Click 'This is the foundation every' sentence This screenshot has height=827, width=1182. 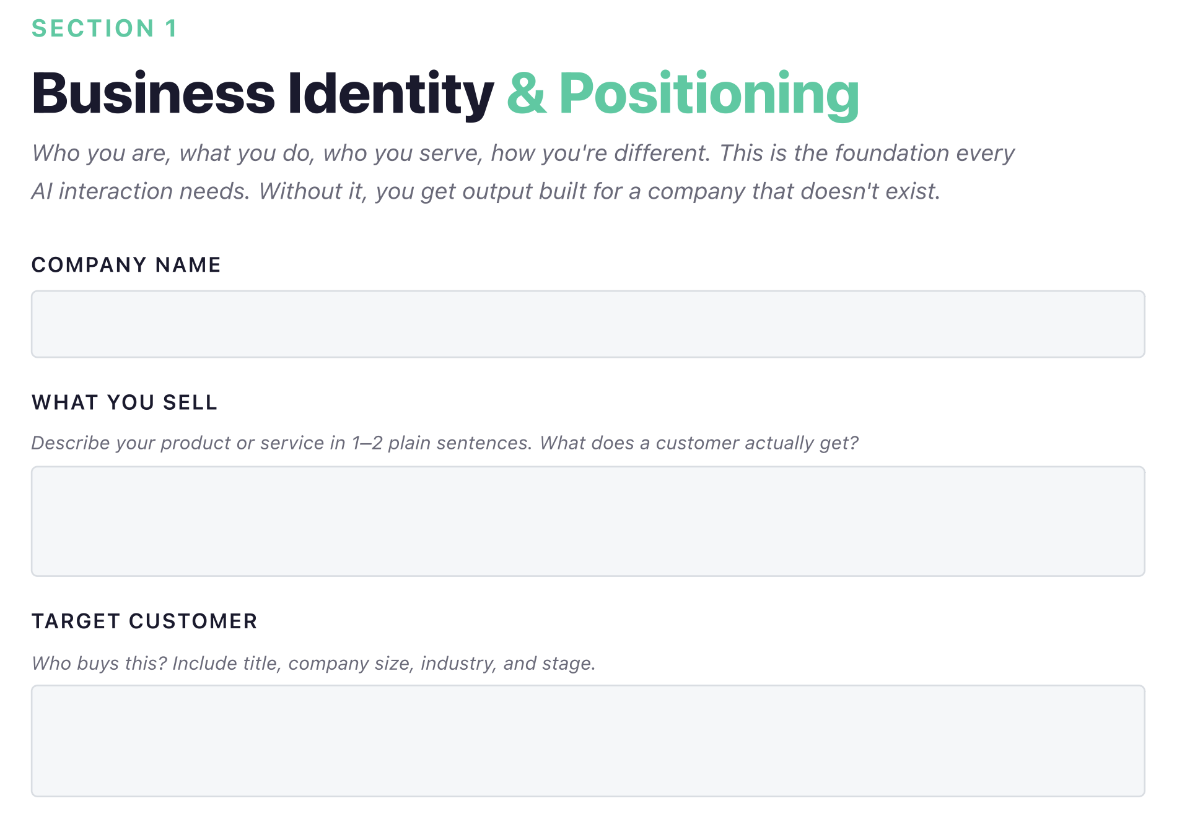point(867,153)
